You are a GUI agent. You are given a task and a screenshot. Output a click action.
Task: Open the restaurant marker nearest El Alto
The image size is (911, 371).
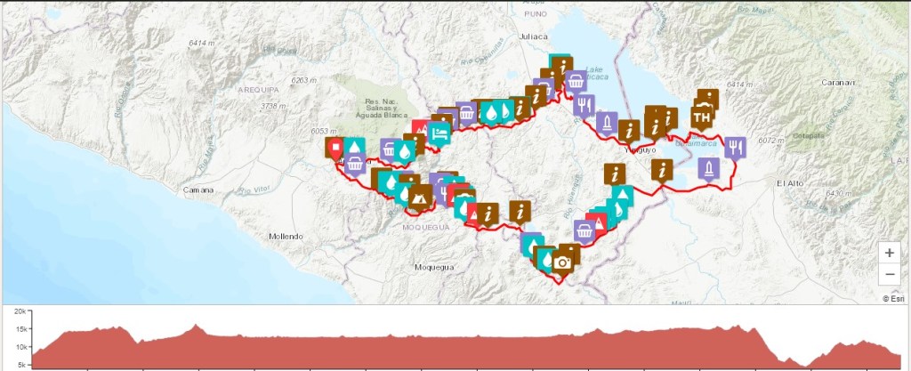point(734,147)
